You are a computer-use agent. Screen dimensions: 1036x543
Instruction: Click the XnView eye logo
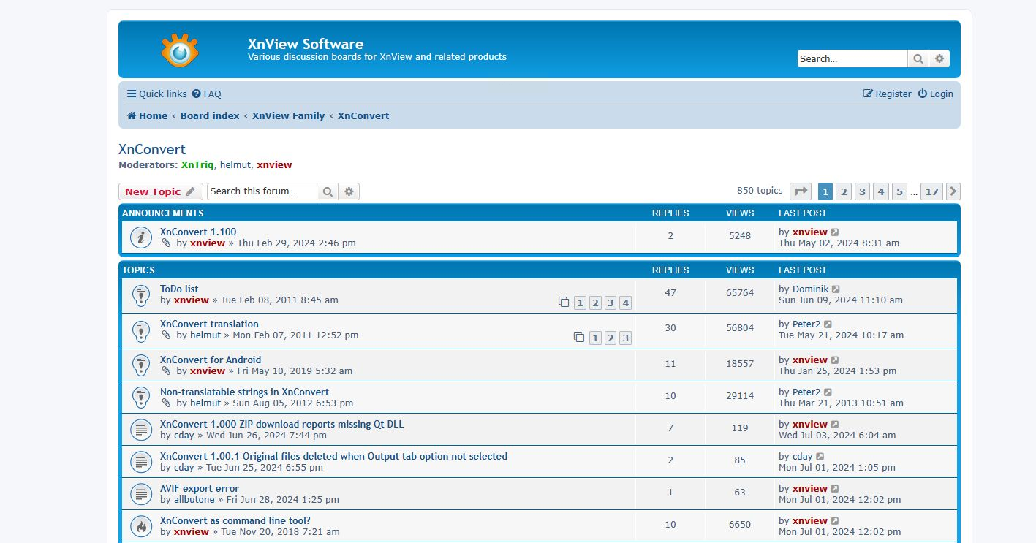point(179,50)
